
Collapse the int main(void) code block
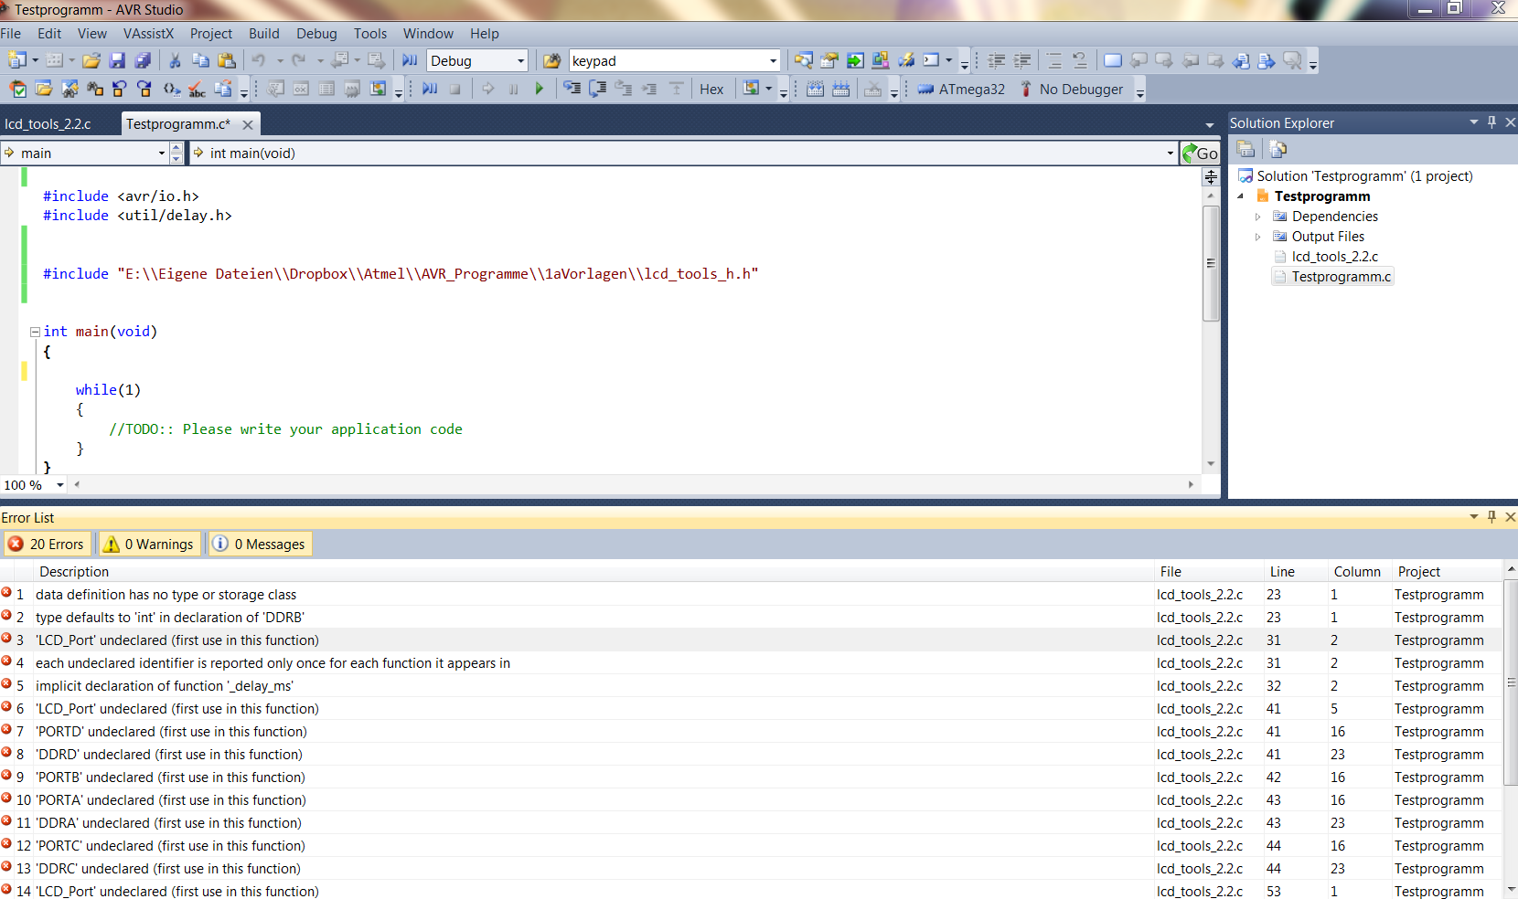[35, 332]
